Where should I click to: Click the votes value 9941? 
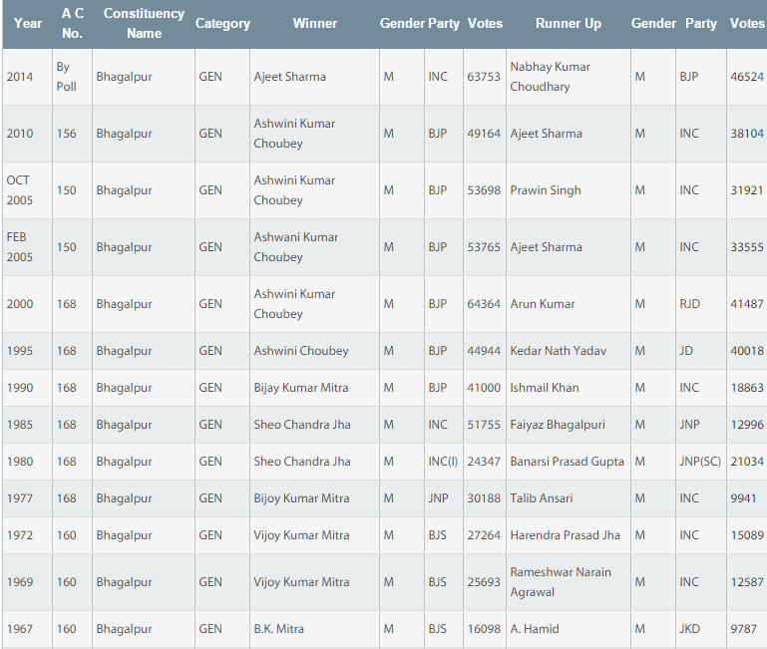pyautogui.click(x=743, y=498)
